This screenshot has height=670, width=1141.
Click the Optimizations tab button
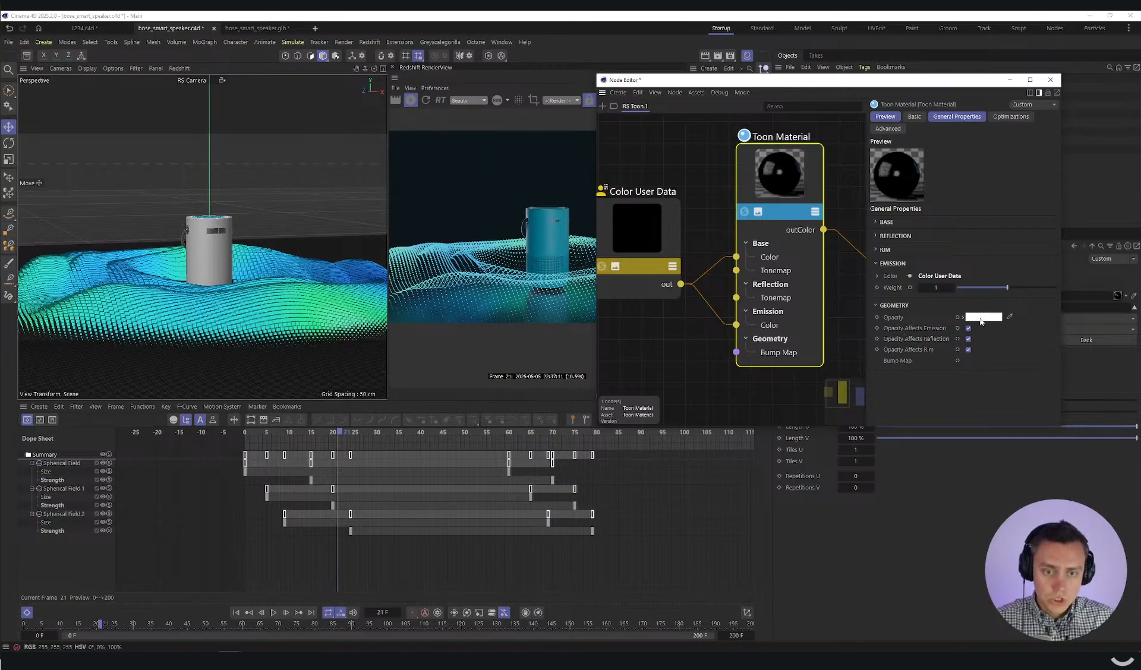click(x=1010, y=116)
